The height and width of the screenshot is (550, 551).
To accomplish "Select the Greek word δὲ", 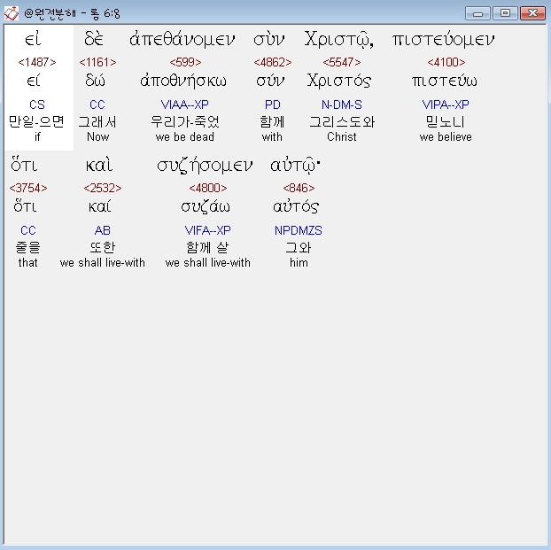I will 94,38.
